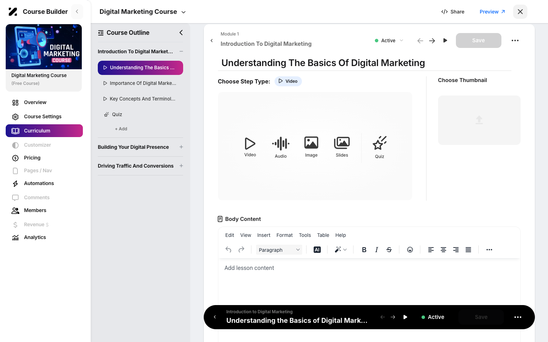
Task: Click the Share button
Action: coord(453,12)
